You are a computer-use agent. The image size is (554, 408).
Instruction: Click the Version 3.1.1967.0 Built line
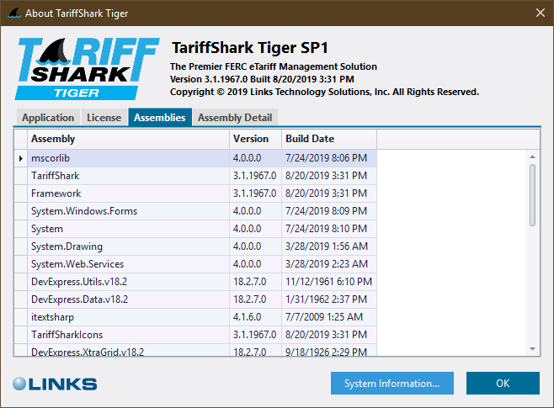coord(262,79)
